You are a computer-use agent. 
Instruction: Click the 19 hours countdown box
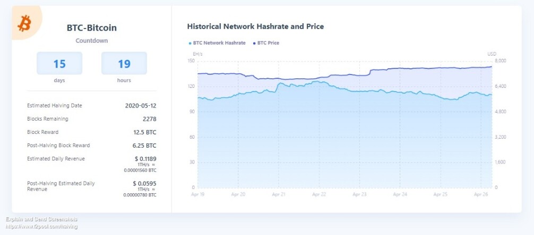(x=124, y=63)
